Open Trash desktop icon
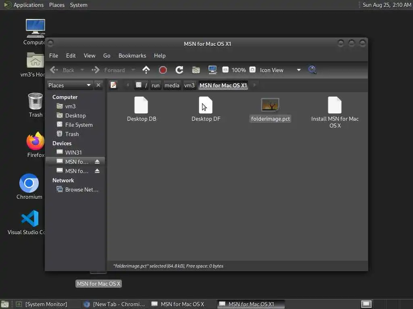 [35, 105]
